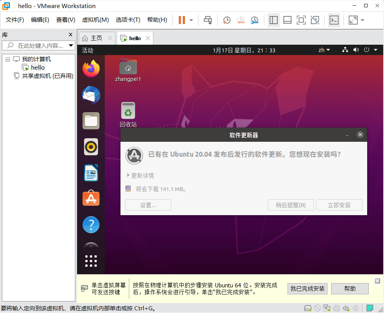Open library search filter dropdown
Viewport: 384px width, 313px height.
pyautogui.click(x=71, y=45)
